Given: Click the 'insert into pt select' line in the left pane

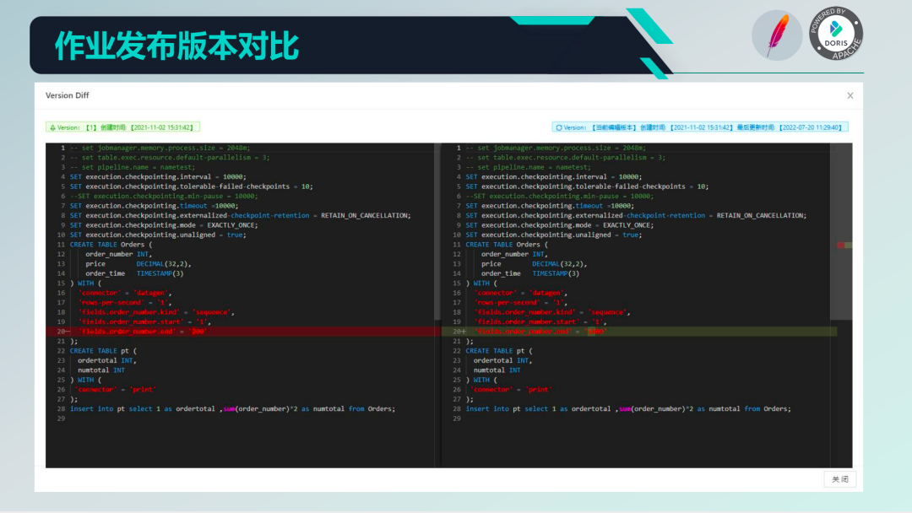Looking at the screenshot, I should [233, 409].
